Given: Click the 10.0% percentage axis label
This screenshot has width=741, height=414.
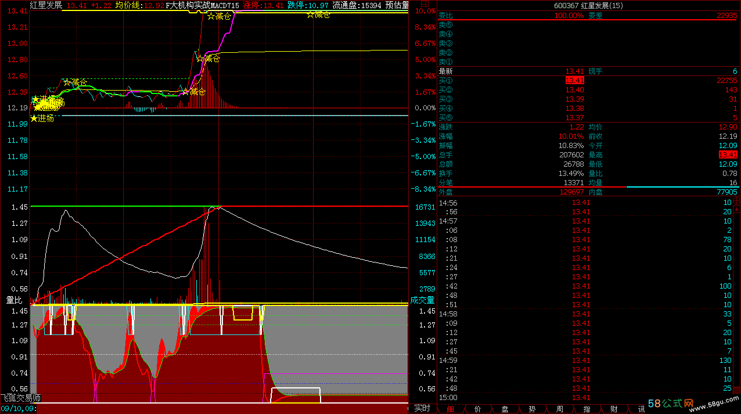Looking at the screenshot, I should click(x=426, y=11).
